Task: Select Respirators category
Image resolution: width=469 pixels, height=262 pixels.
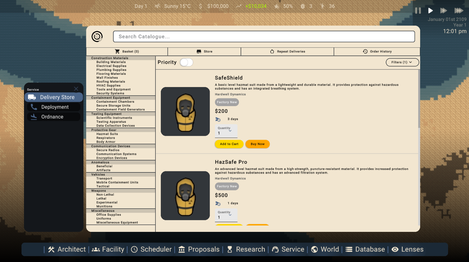Action: click(x=106, y=138)
